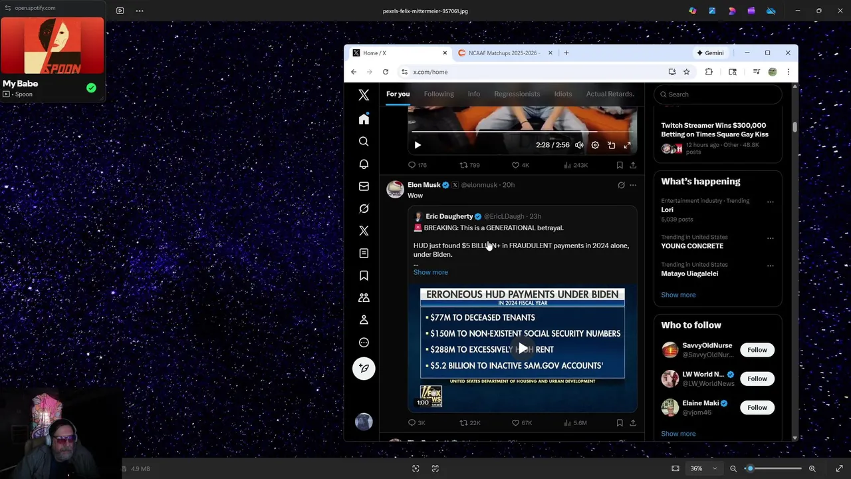Viewport: 851px width, 479px height.
Task: Open Explore search icon in X sidebar
Action: coord(364,142)
